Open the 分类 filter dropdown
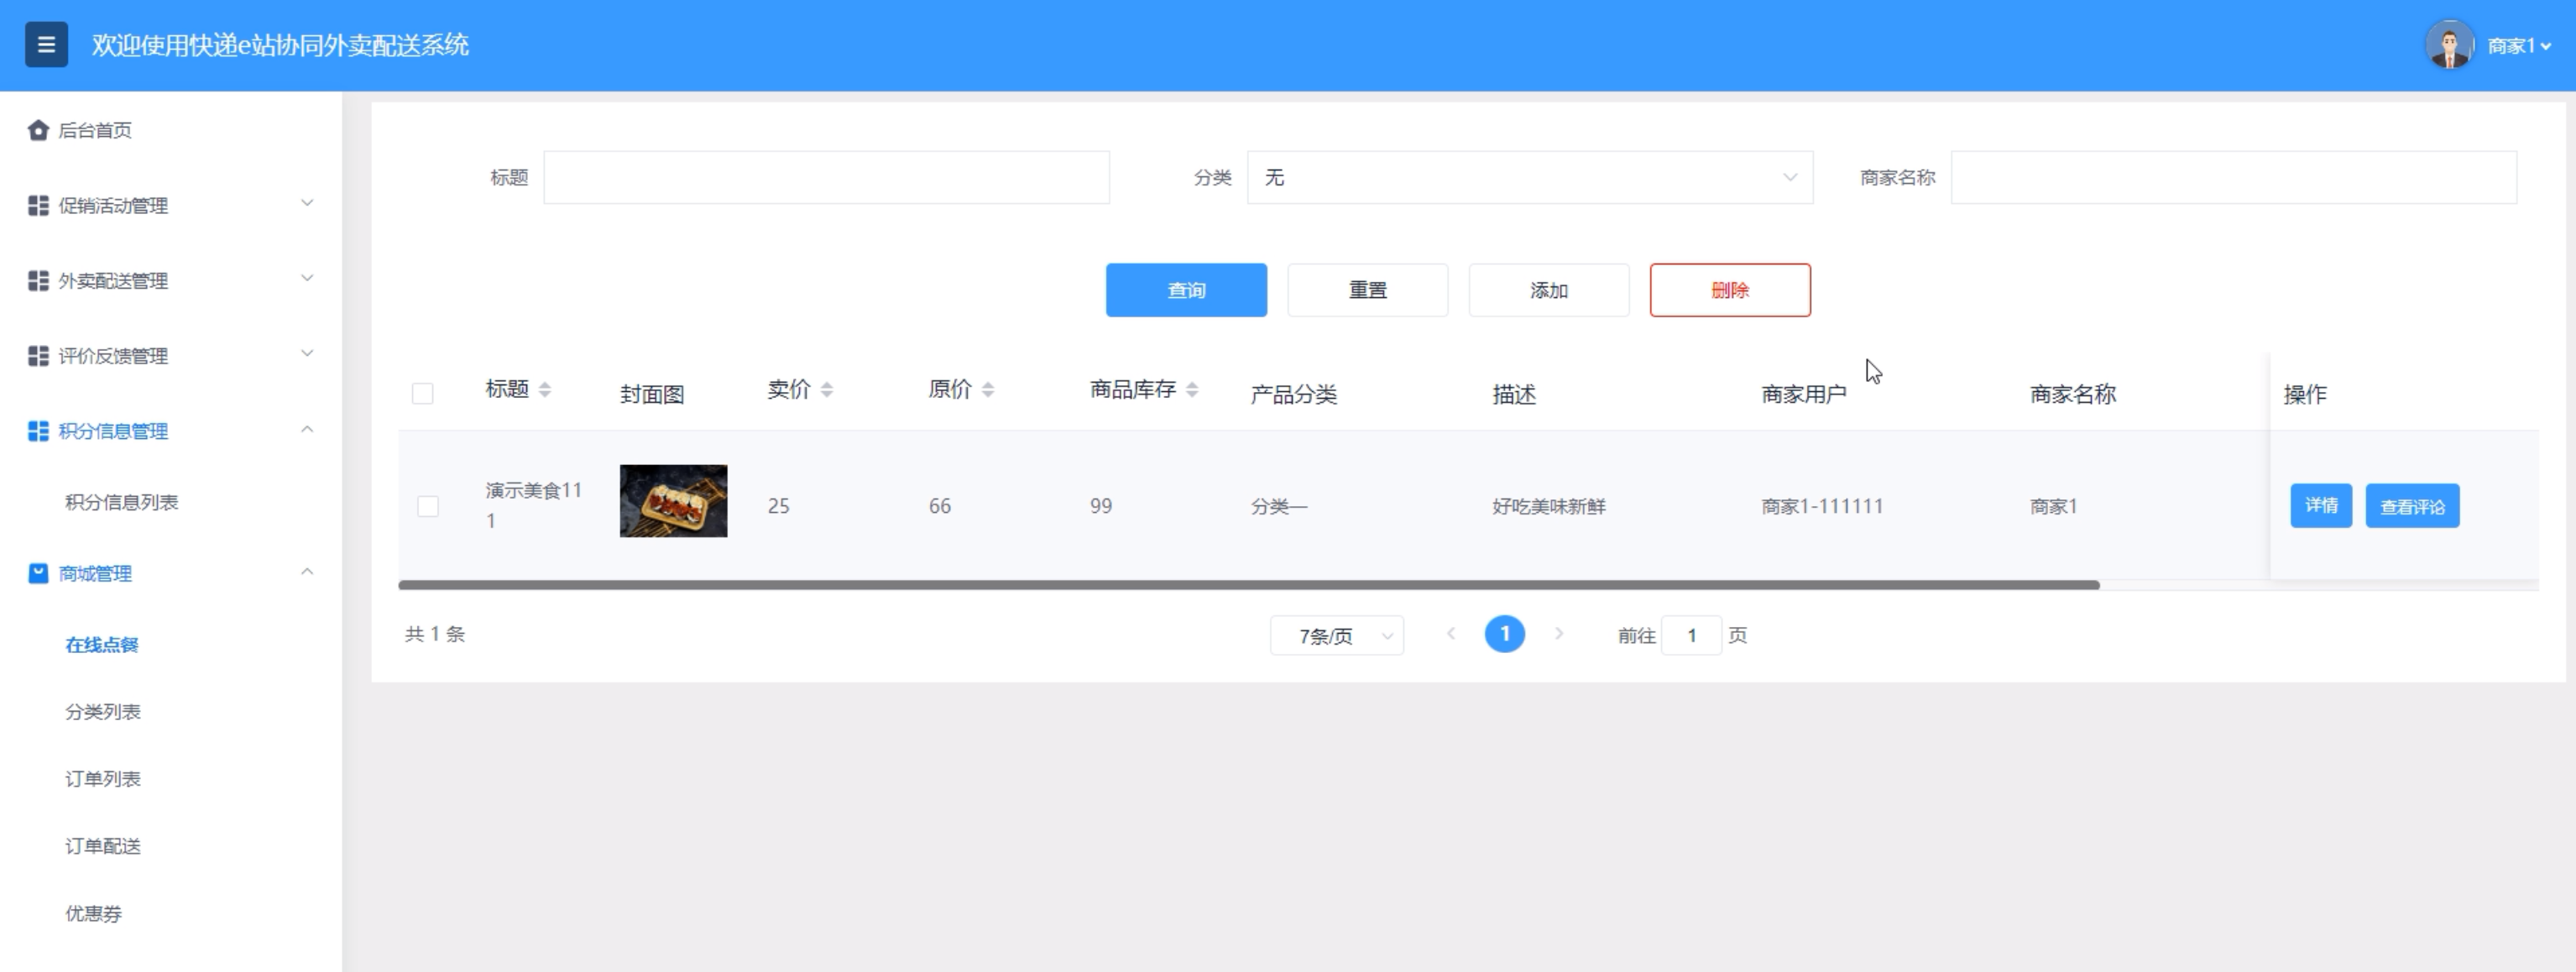 1529,177
